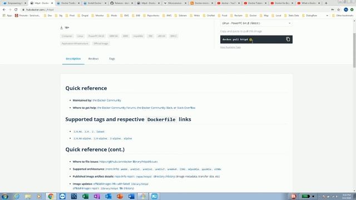Image resolution: width=356 pixels, height=200 pixels.
Task: Launch Internet Explorer from the taskbar
Action: 16,196
